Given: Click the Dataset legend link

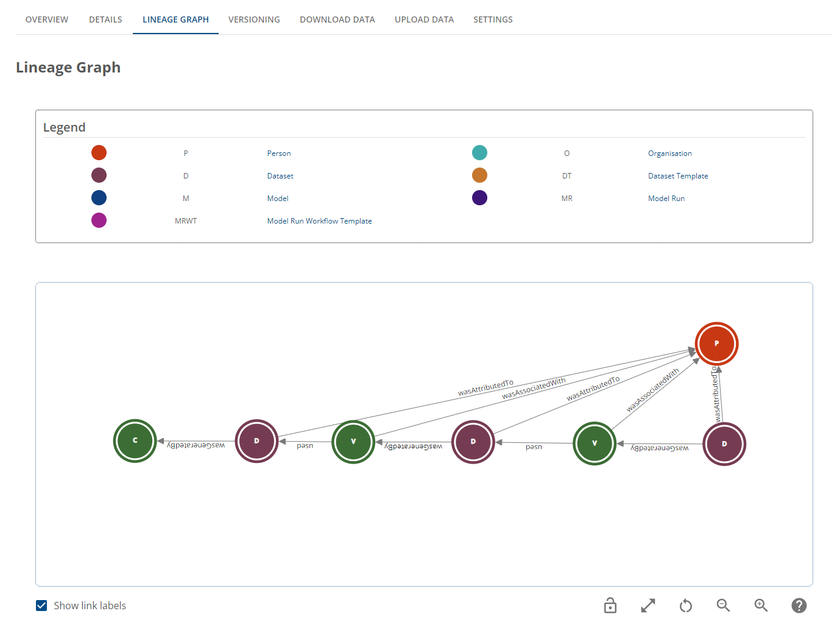Looking at the screenshot, I should coord(280,176).
